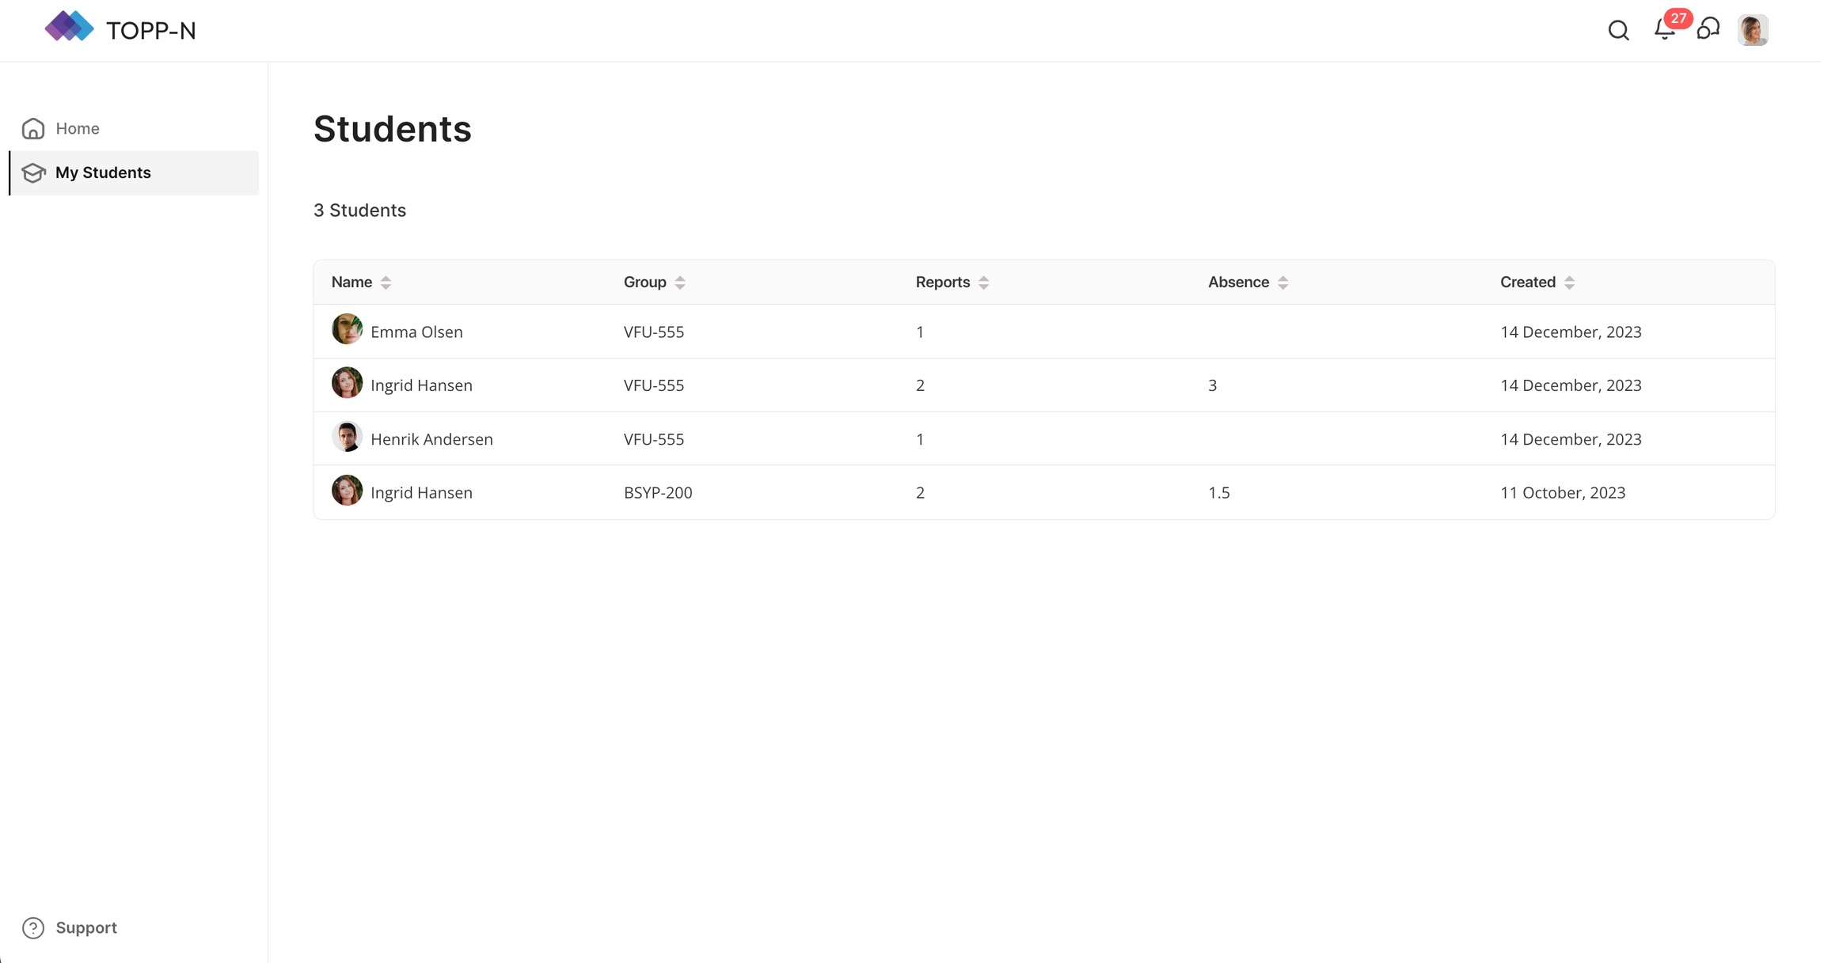
Task: Sort table by Name column arrows
Action: coord(386,282)
